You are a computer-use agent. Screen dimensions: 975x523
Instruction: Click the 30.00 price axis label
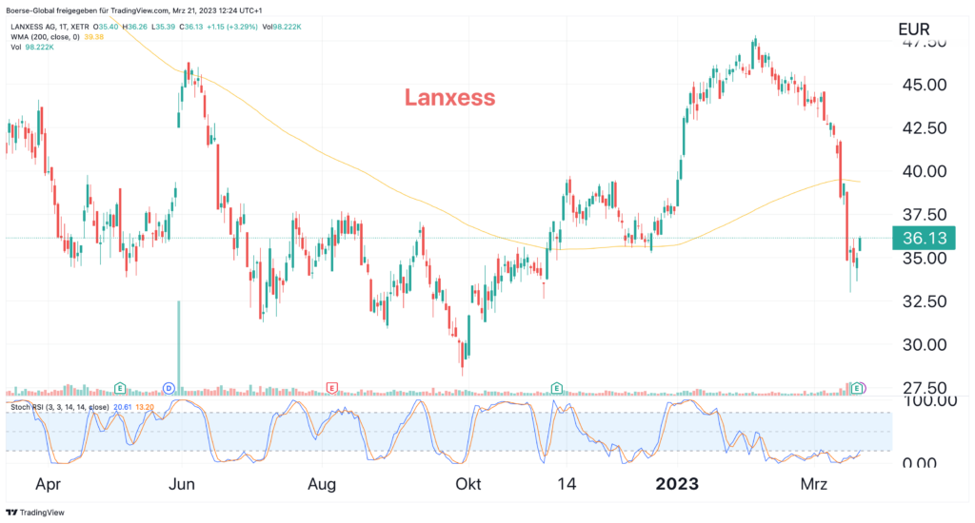coord(924,345)
